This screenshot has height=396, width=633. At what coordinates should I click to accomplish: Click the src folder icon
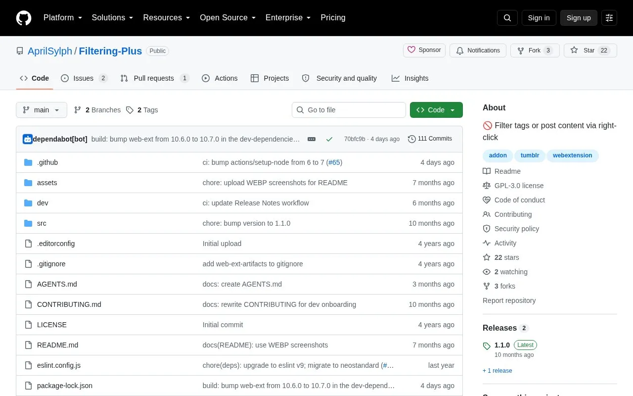[28, 223]
